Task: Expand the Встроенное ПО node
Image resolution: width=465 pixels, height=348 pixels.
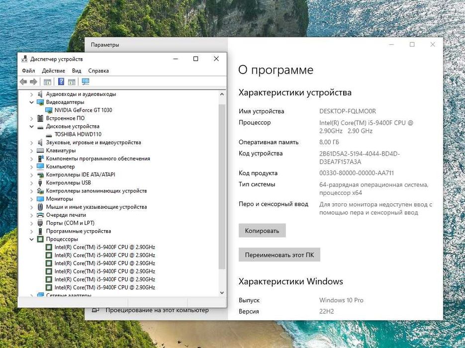Action: coord(31,118)
